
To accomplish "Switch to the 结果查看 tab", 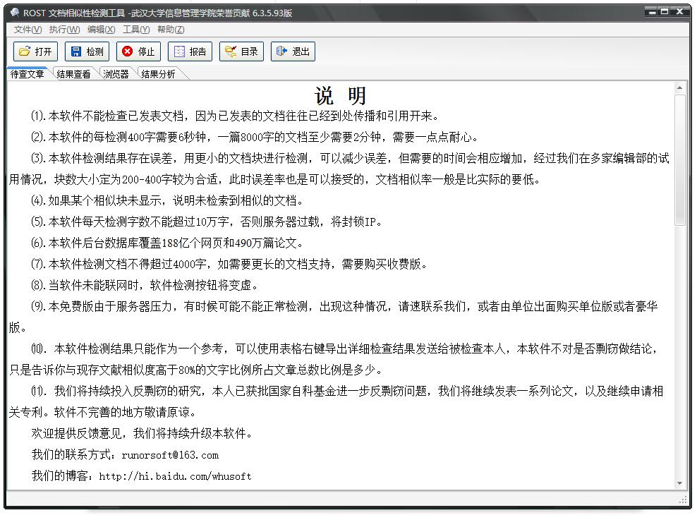I will point(74,74).
